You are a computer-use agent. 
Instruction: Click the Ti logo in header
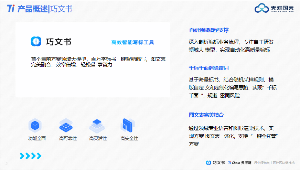[x=11, y=8]
